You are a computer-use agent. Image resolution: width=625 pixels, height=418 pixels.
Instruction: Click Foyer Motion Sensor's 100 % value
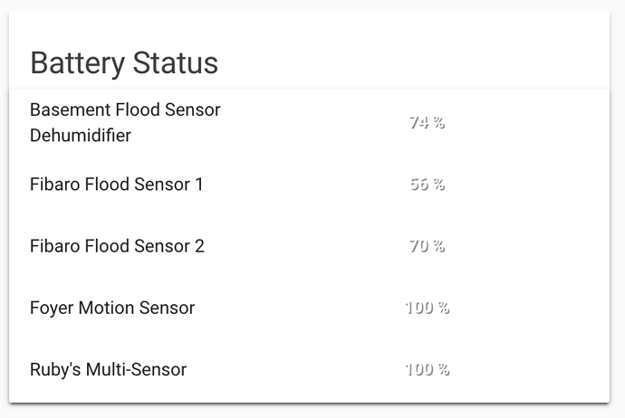(x=427, y=308)
